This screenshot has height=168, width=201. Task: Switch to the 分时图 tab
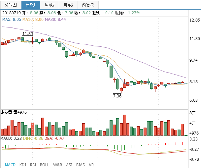click(x=11, y=5)
